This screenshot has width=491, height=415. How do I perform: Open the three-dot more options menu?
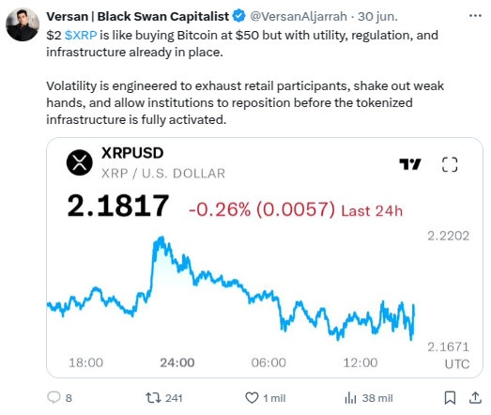click(x=475, y=16)
